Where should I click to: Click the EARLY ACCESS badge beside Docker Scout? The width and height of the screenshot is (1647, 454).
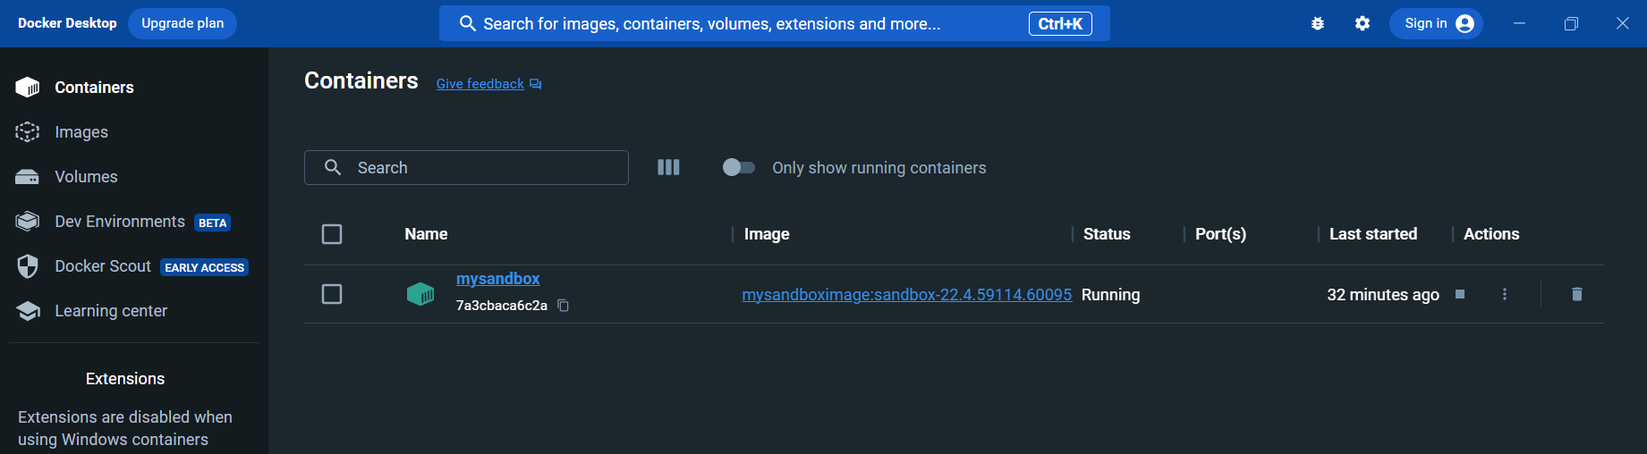[x=205, y=267]
